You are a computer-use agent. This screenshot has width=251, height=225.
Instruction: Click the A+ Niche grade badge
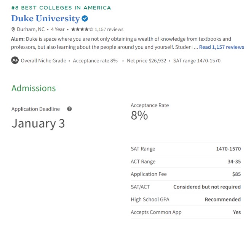coord(15,60)
